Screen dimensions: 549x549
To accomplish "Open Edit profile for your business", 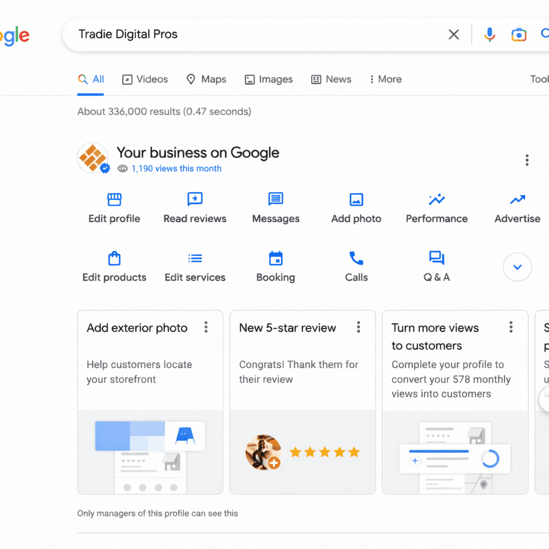I will click(x=114, y=208).
